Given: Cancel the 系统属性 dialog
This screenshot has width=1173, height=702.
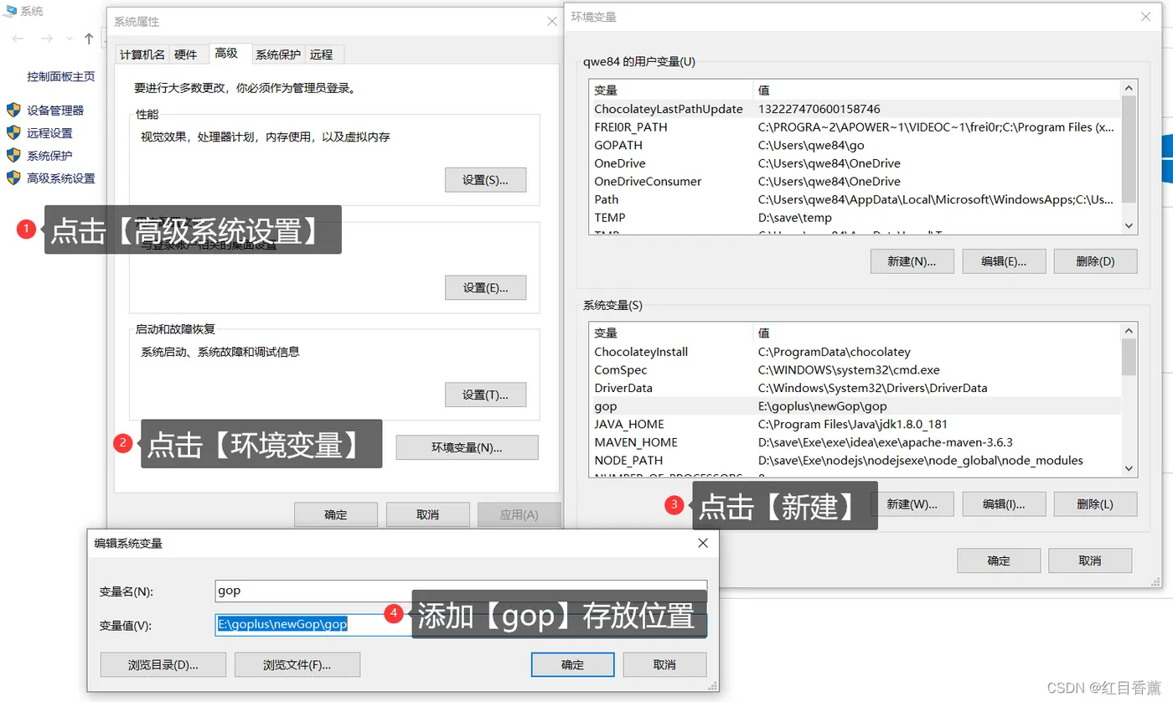Looking at the screenshot, I should [427, 514].
